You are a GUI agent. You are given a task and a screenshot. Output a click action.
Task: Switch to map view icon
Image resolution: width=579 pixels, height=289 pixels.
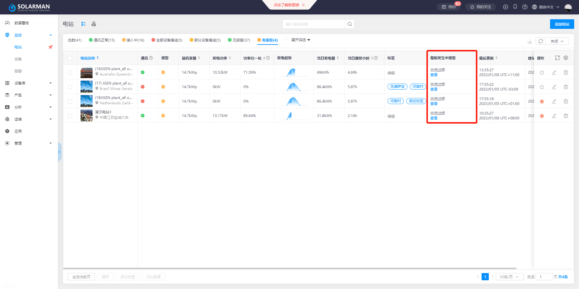(94, 24)
